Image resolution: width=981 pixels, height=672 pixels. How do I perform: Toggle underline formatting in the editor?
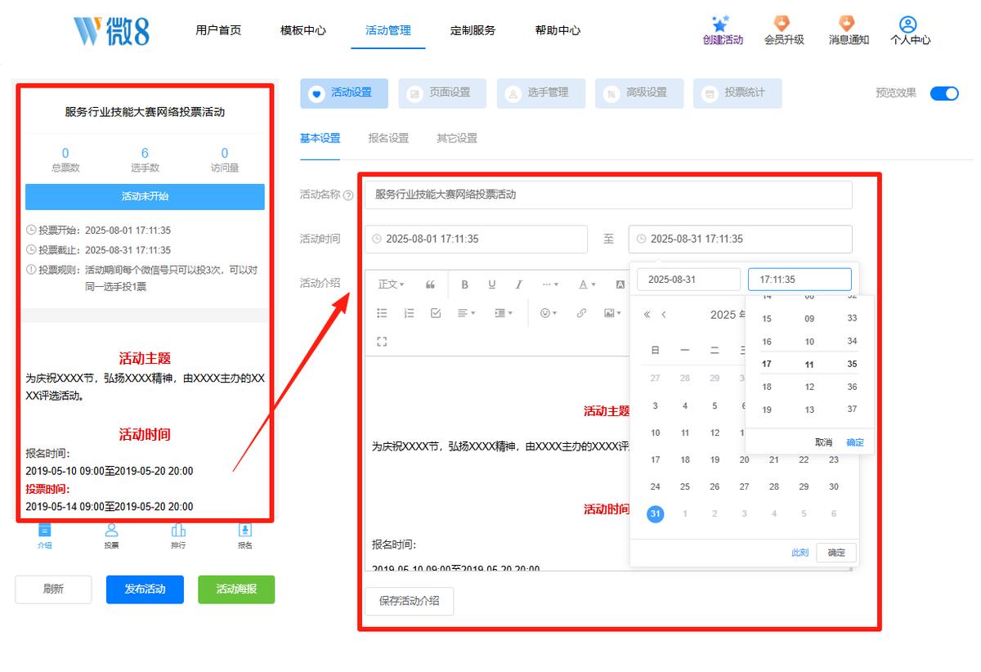pyautogui.click(x=492, y=284)
